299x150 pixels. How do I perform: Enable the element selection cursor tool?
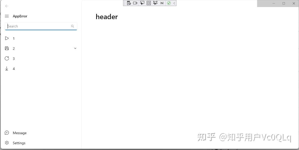coord(142,3)
